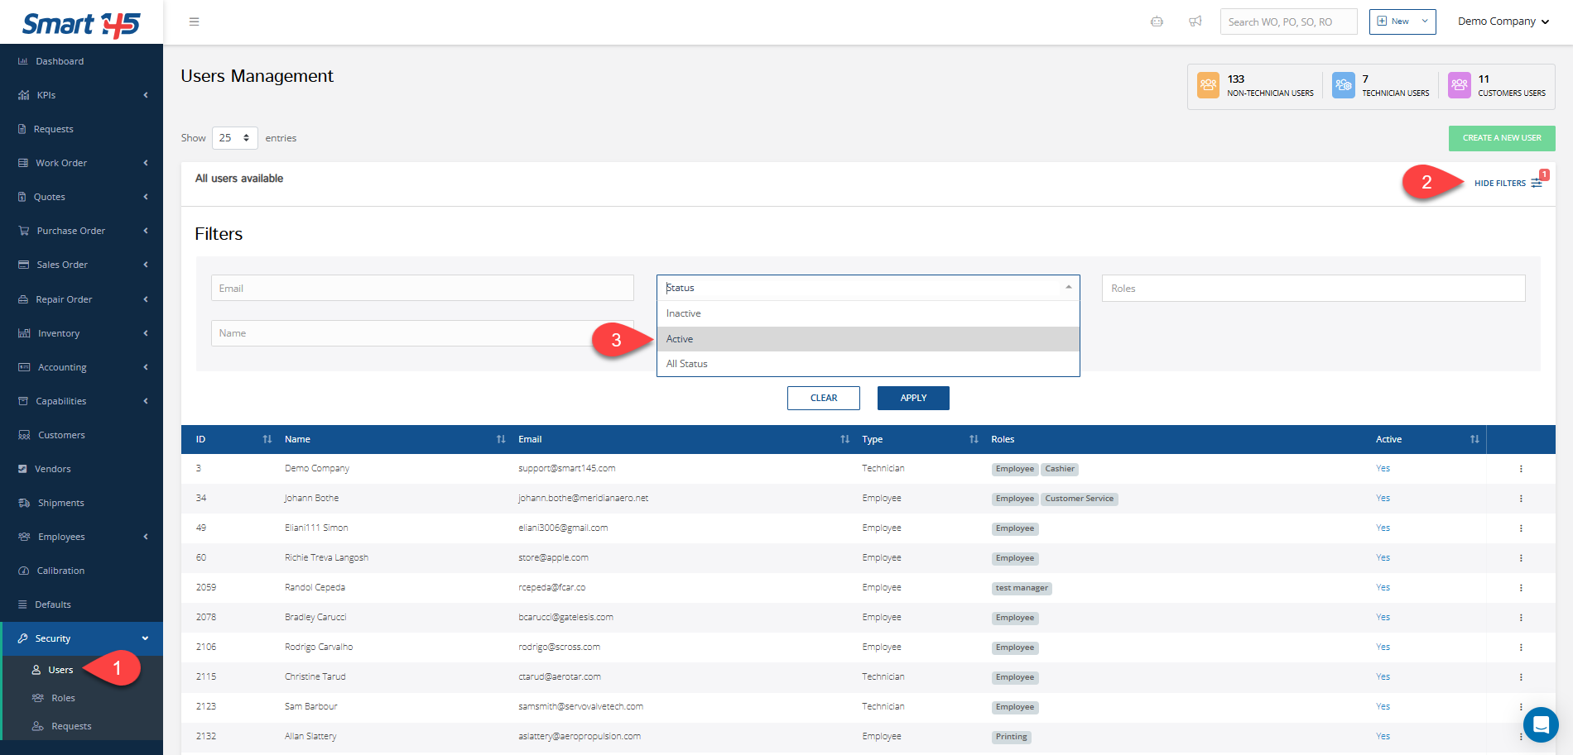Open the Show entries count dropdown
Viewport: 1573px width, 755px height.
click(x=234, y=138)
